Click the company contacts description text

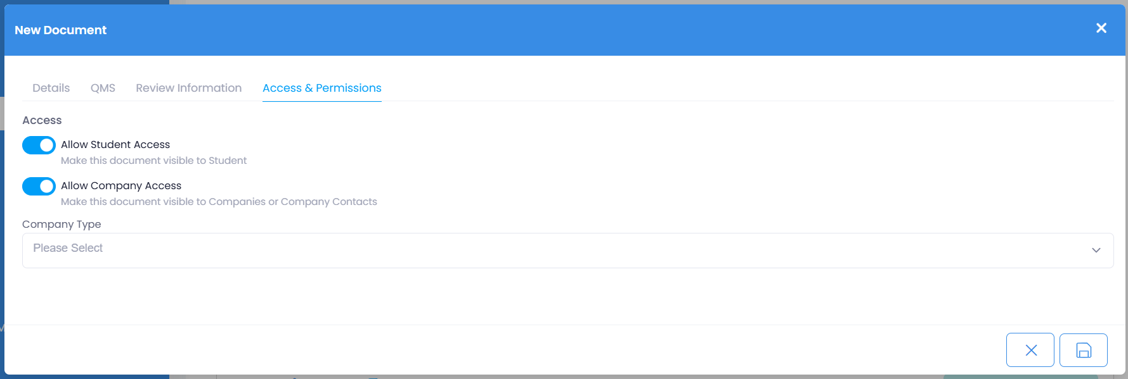tap(219, 202)
